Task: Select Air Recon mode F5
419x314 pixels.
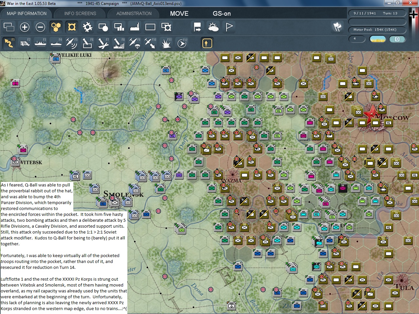Action: pyautogui.click(x=72, y=43)
